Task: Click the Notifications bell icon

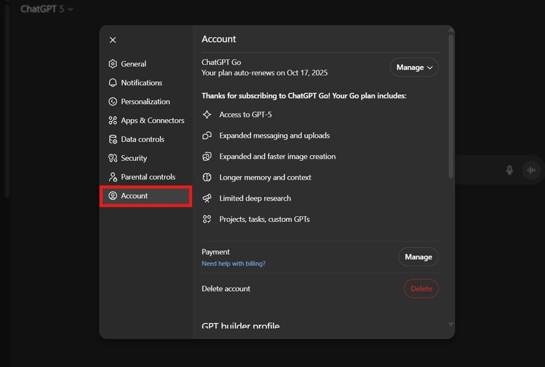Action: click(x=113, y=83)
